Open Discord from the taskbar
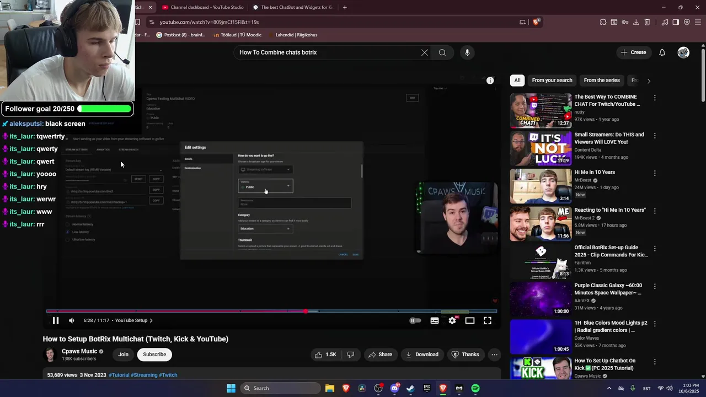 pyautogui.click(x=394, y=388)
